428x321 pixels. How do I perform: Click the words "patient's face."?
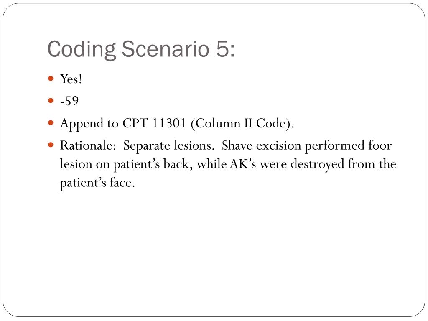[97, 183]
